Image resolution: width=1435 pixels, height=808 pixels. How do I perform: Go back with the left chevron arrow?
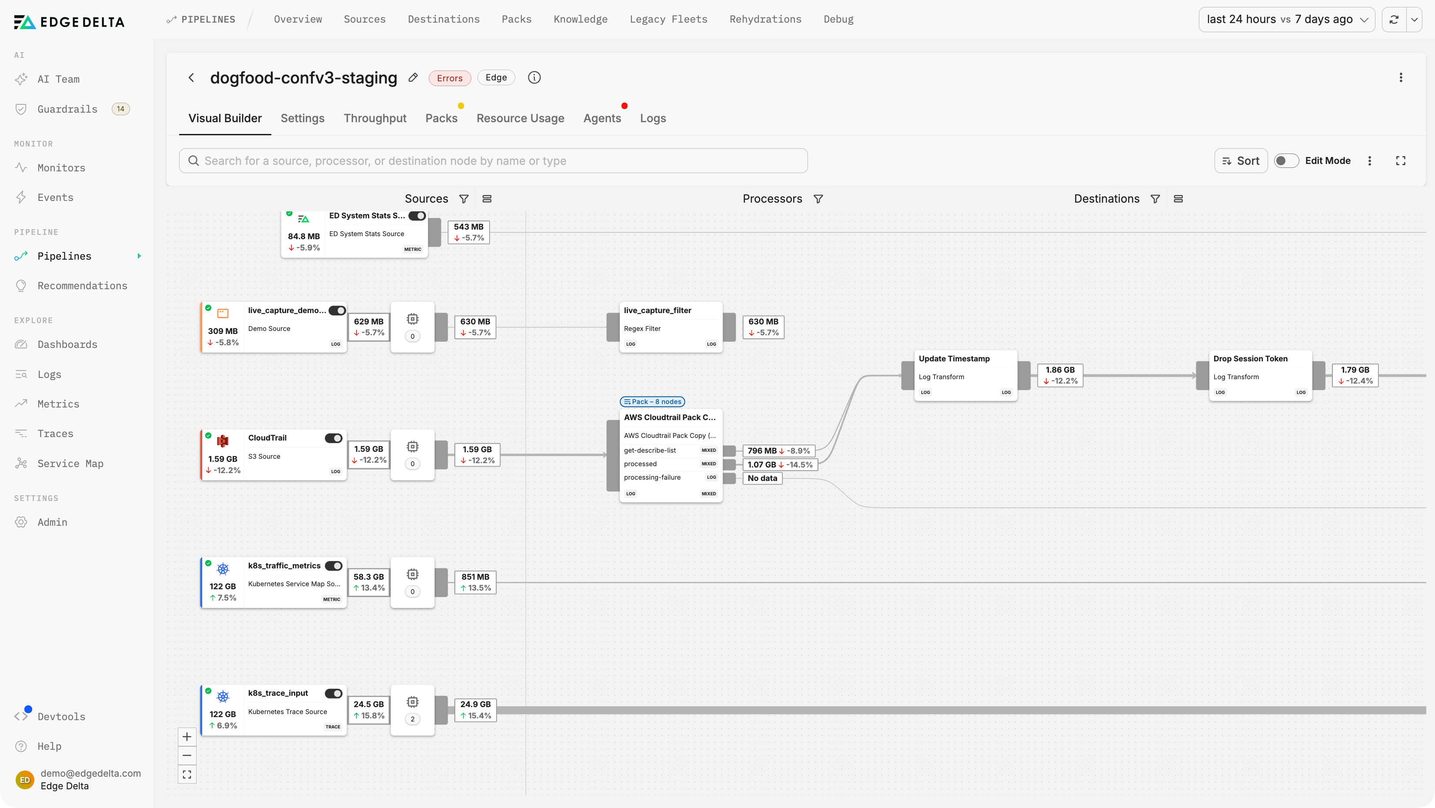[191, 77]
